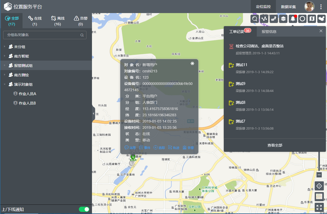Open the layers stack tool
Screen dimensions: 327x214
click(283, 19)
